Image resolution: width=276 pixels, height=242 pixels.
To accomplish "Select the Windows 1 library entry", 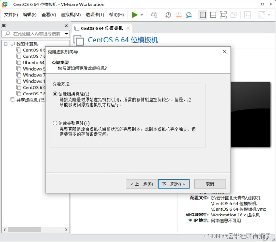I will [x=31, y=81].
